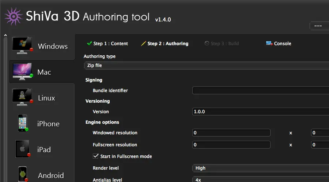Image resolution: width=329 pixels, height=182 pixels.
Task: Click the Authoring type label
Action: (x=99, y=56)
